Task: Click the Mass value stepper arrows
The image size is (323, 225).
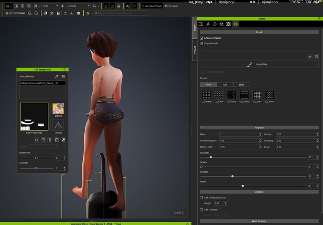Action: tap(261, 134)
